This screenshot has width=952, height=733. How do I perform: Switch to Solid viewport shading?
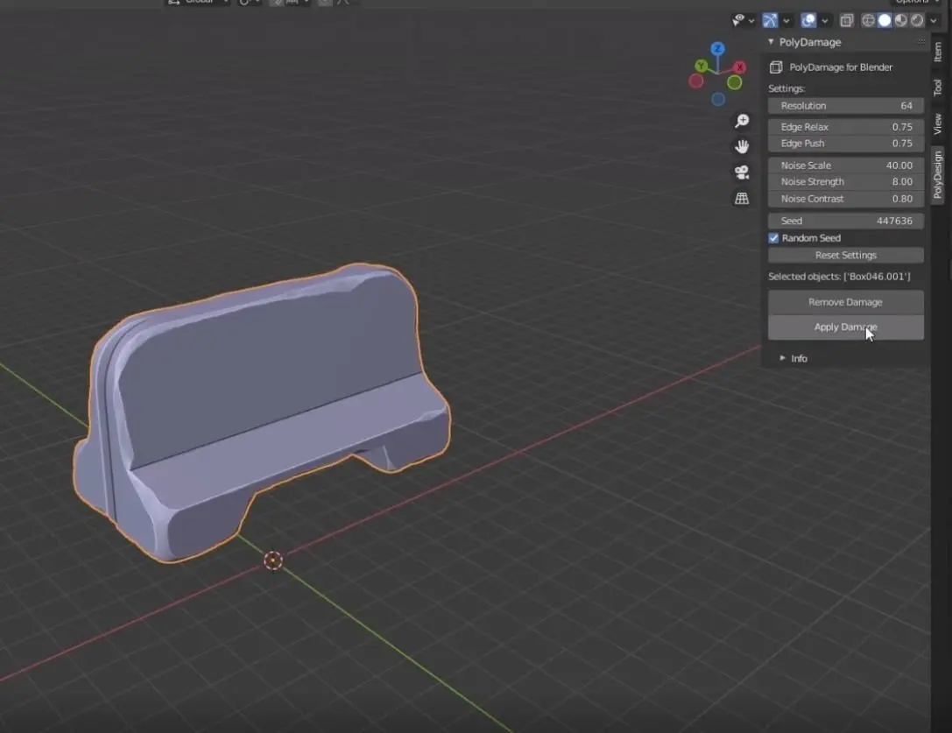885,21
